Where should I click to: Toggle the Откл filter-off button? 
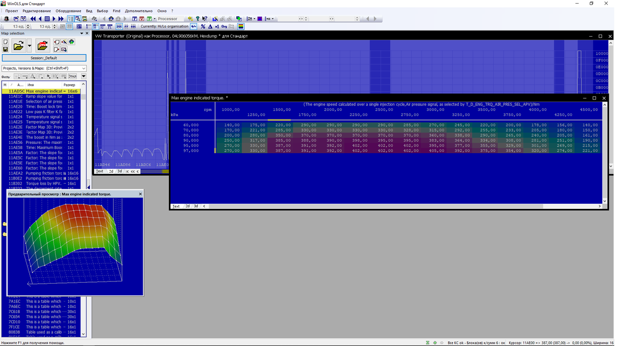tap(72, 76)
